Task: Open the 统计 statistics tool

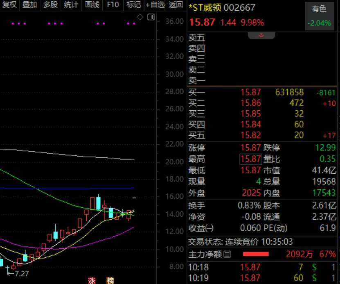Action: coord(71,5)
